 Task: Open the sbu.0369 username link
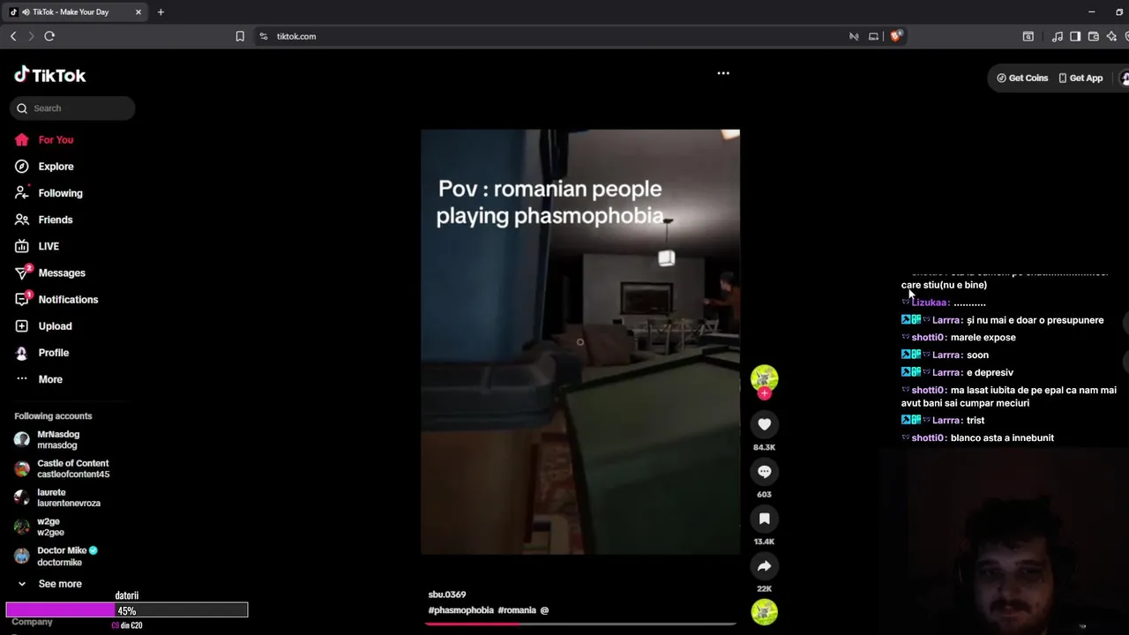[447, 594]
